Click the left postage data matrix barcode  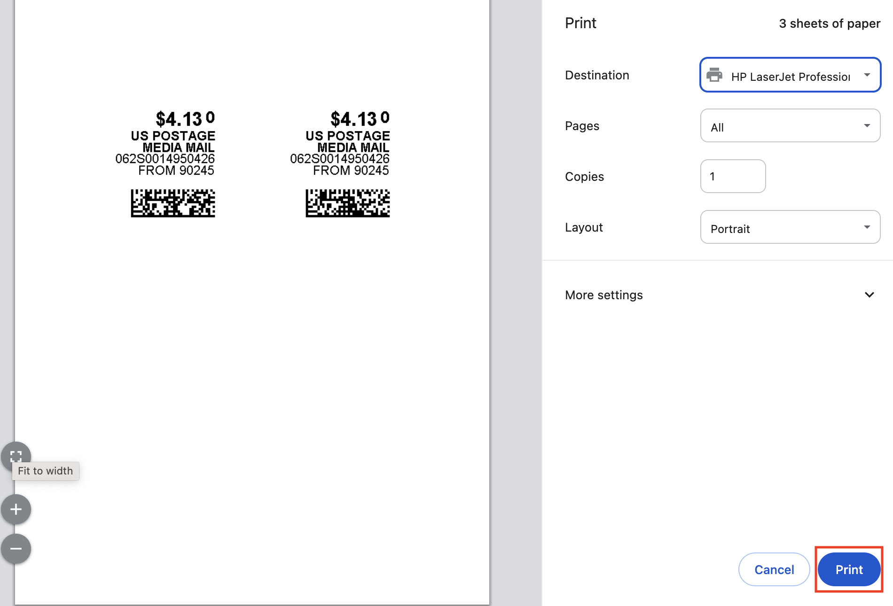point(173,203)
